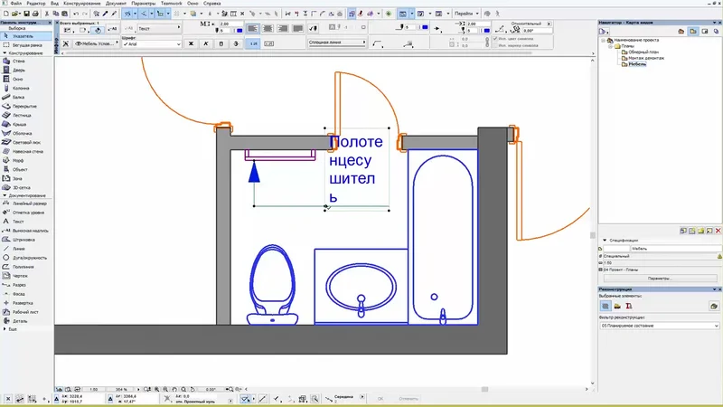This screenshot has width=723, height=407.
Task: Open the Мебель Услов layer dropdown
Action: tap(96, 43)
